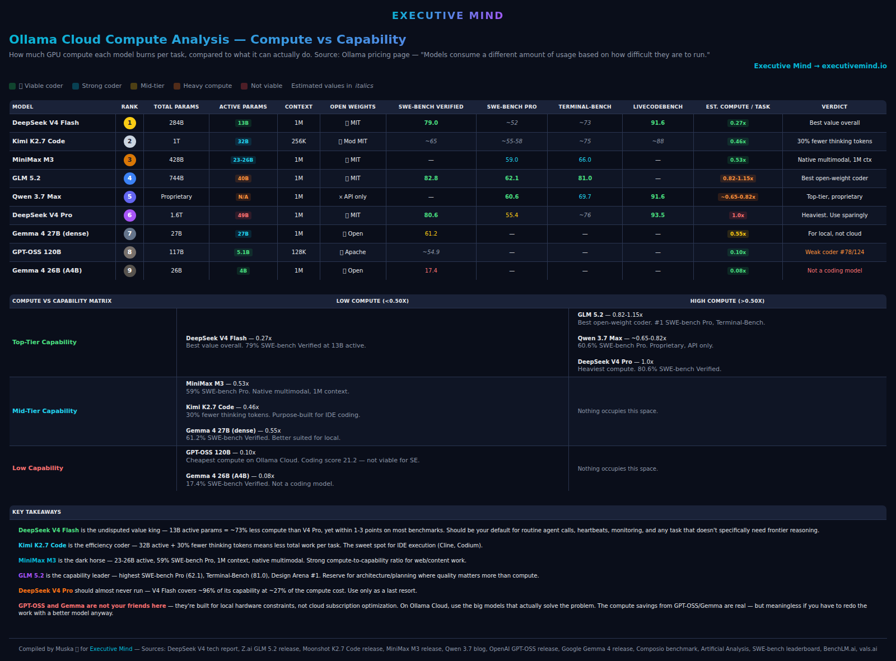Click the Strong coder legend swatch
Screen dimensions: 896x661
point(76,86)
